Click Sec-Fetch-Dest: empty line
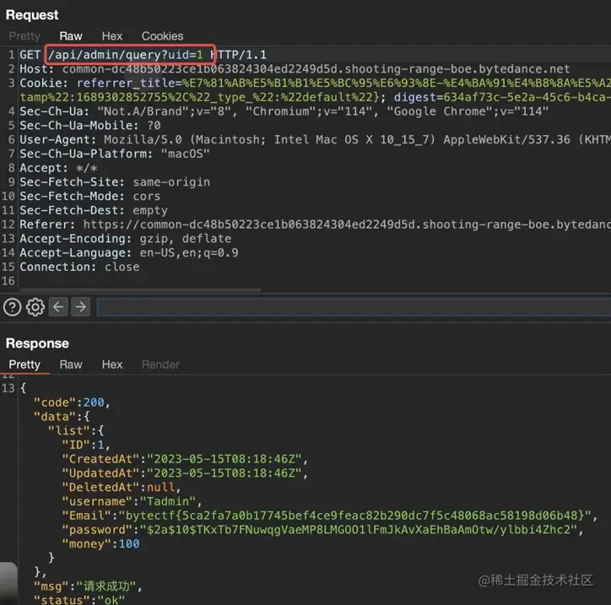 pos(94,210)
